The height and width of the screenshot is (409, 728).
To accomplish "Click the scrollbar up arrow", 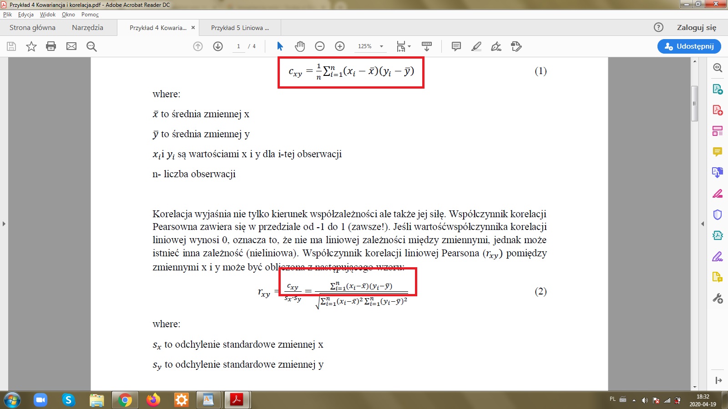I will coord(695,61).
